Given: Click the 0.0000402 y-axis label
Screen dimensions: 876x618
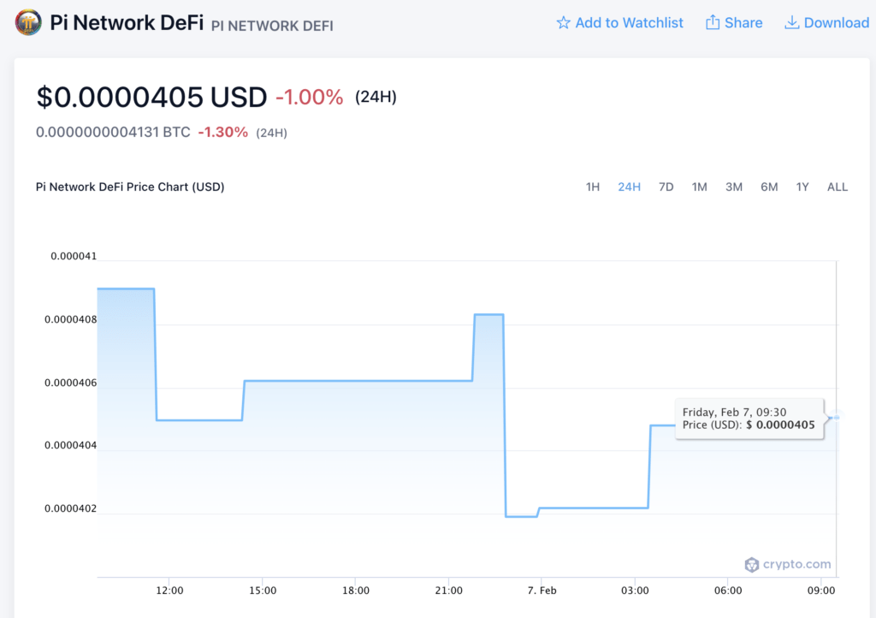Looking at the screenshot, I should tap(71, 508).
